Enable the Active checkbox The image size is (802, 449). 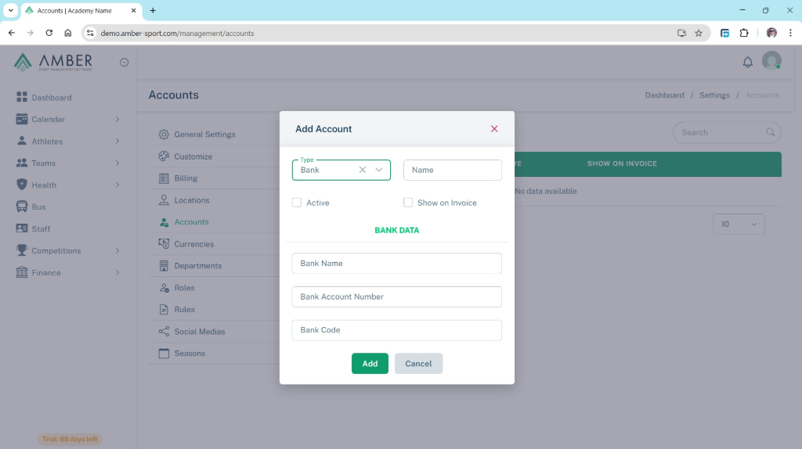click(x=297, y=203)
